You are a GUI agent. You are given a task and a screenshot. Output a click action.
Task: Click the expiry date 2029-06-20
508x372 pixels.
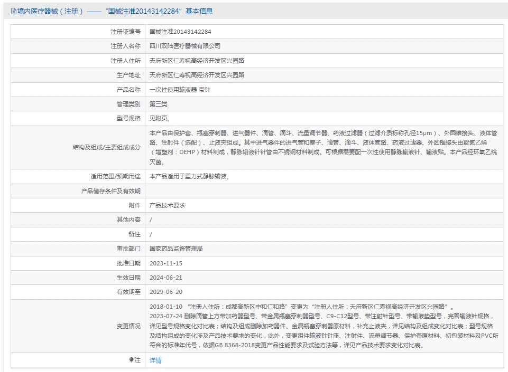click(x=166, y=291)
